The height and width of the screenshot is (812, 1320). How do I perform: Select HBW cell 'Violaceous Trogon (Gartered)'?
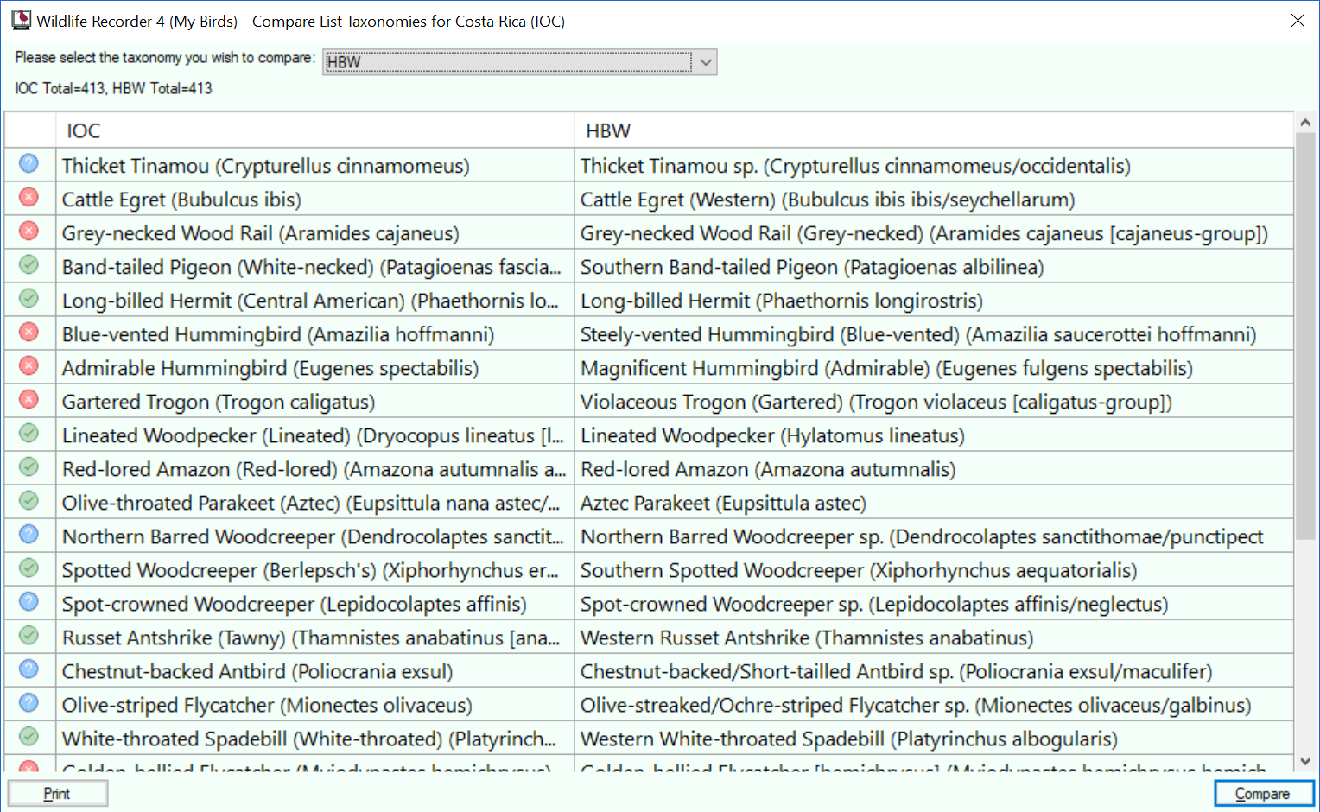click(934, 401)
